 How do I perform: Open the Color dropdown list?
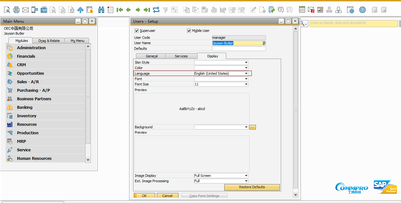[x=246, y=68]
